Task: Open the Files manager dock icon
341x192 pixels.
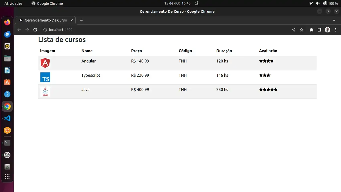Action: click(x=7, y=58)
